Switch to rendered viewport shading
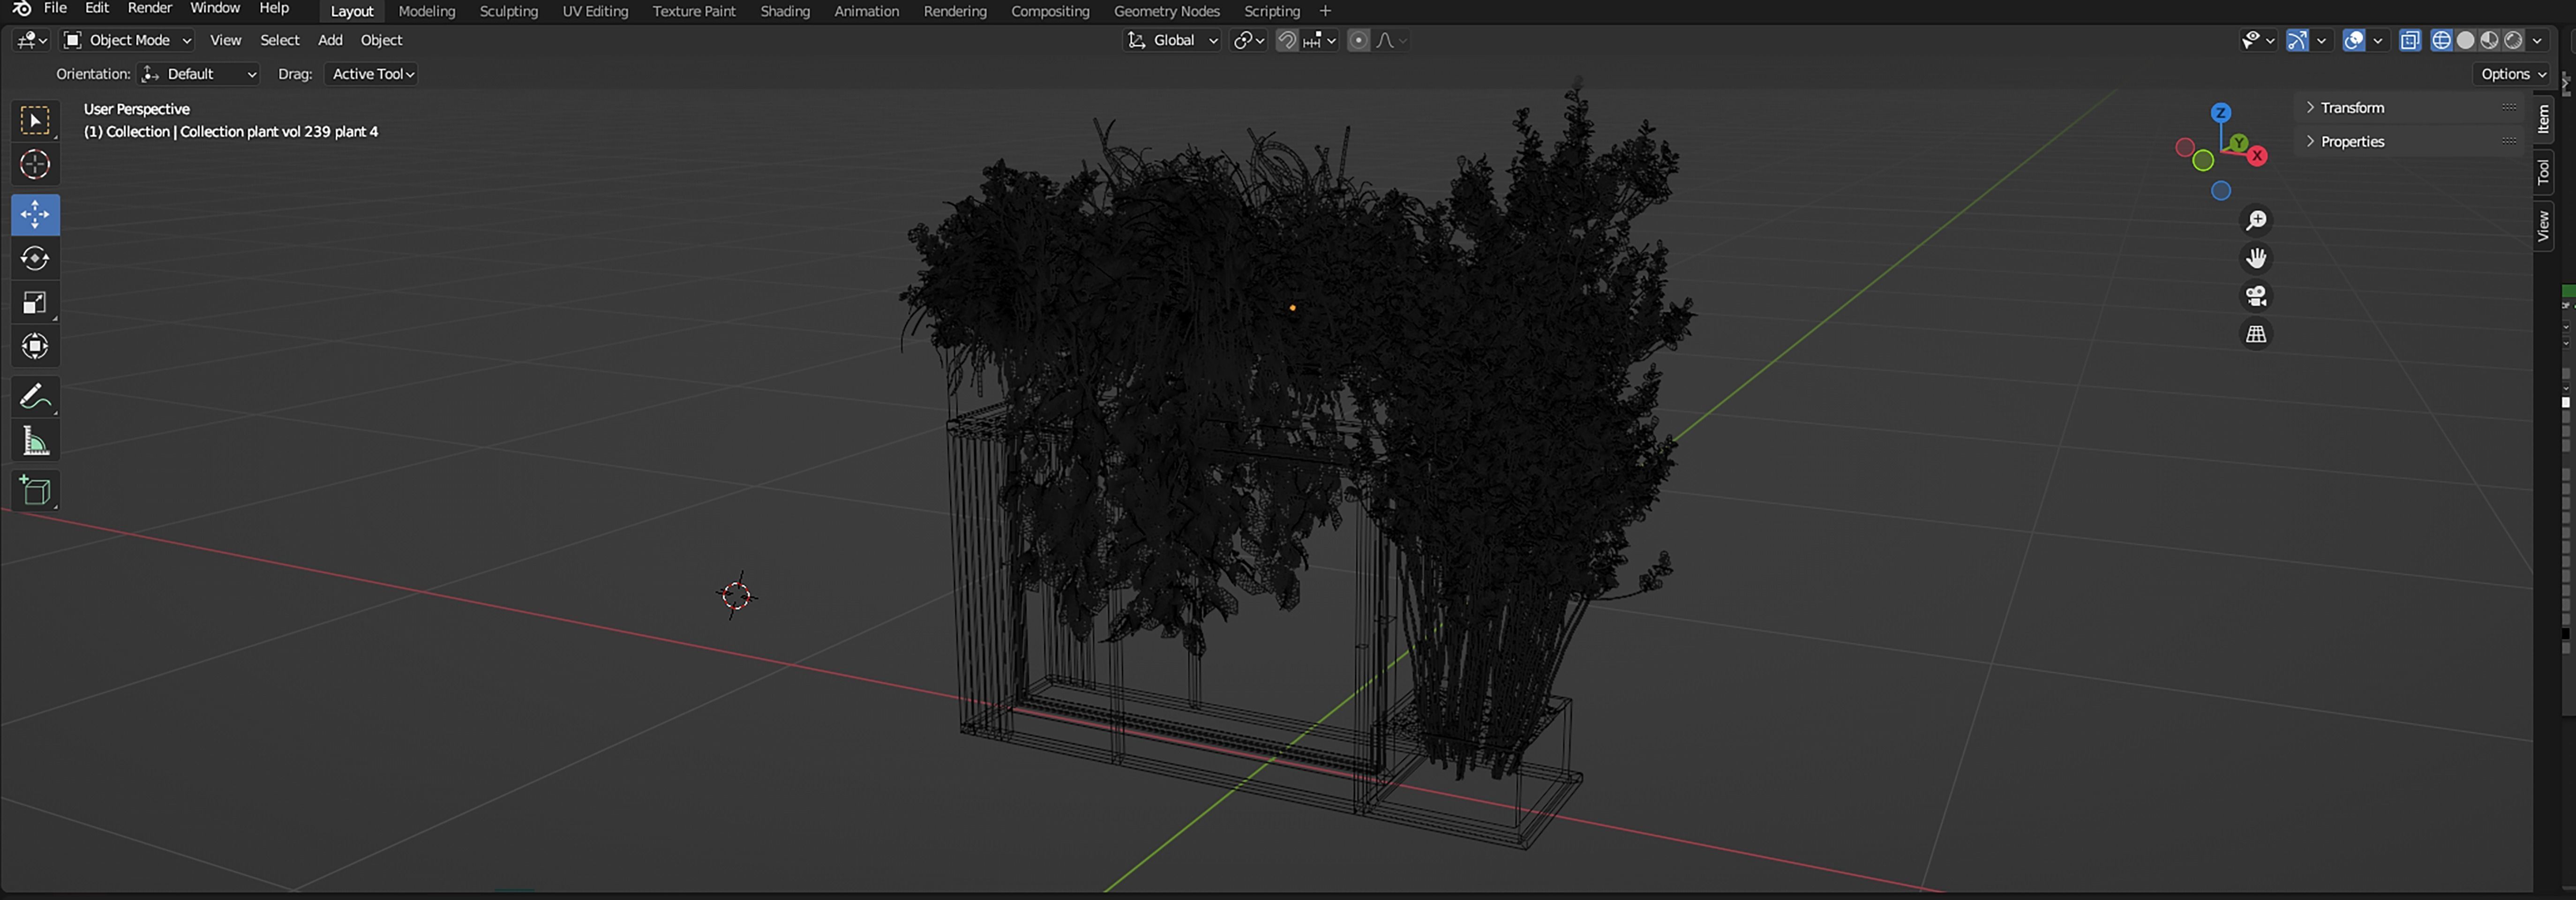Screen dimensions: 2576x900 pos(2513,40)
